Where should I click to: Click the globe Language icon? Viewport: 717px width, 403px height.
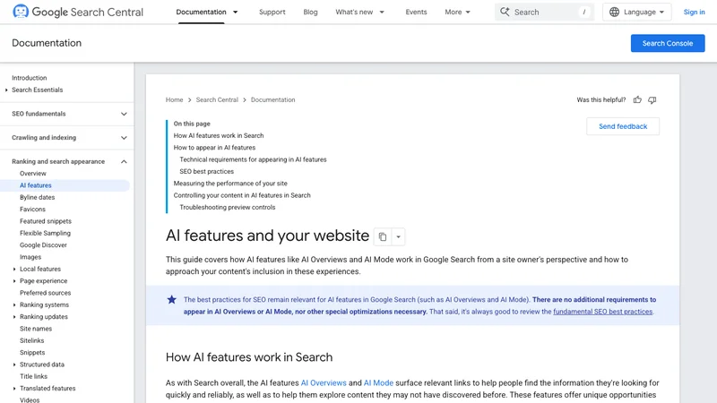(614, 12)
